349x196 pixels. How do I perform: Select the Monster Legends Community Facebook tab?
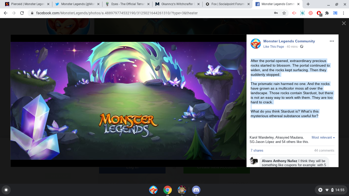click(277, 4)
